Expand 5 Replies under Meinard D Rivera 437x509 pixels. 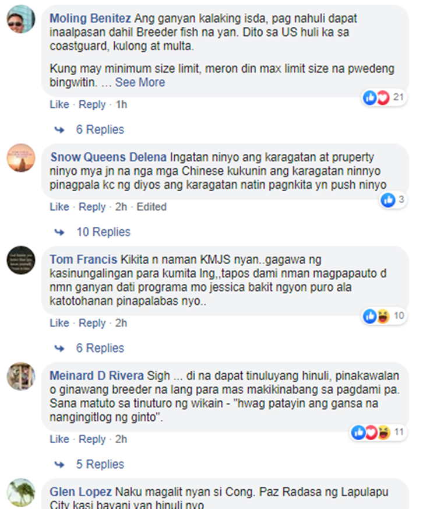100,464
